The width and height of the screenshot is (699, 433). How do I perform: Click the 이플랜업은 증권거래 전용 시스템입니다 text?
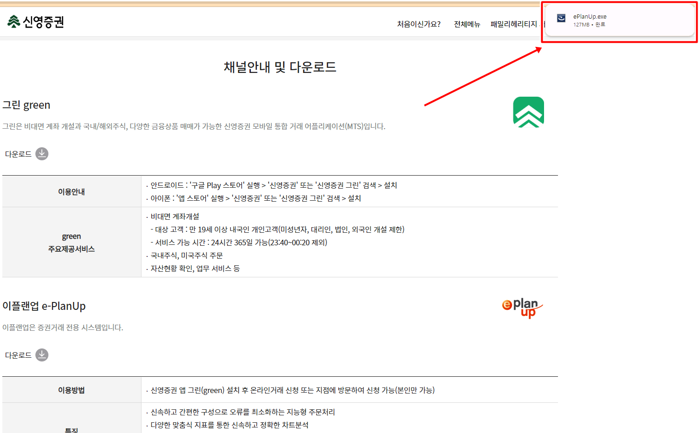63,328
